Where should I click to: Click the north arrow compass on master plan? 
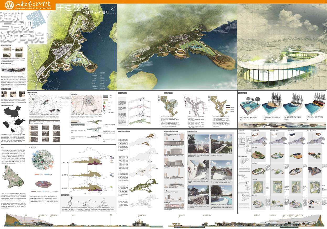coord(113,9)
